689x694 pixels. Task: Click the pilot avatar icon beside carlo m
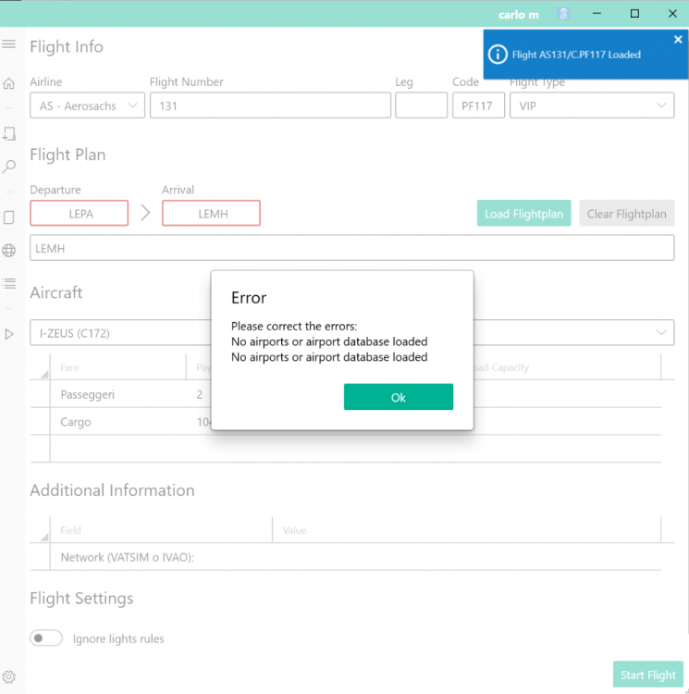[562, 14]
